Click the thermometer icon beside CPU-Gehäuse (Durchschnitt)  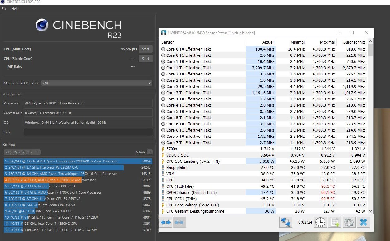pyautogui.click(x=163, y=192)
